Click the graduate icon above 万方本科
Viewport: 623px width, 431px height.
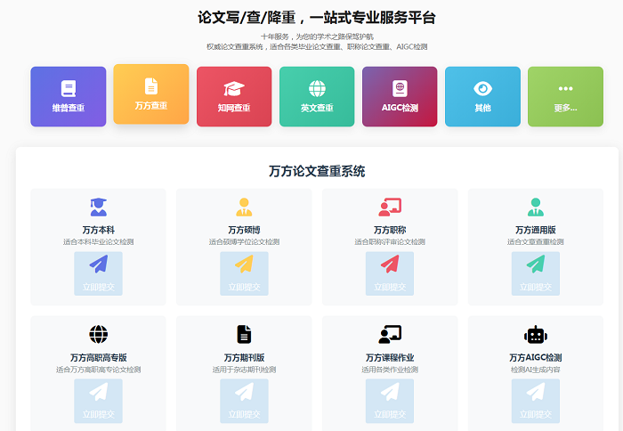click(99, 207)
